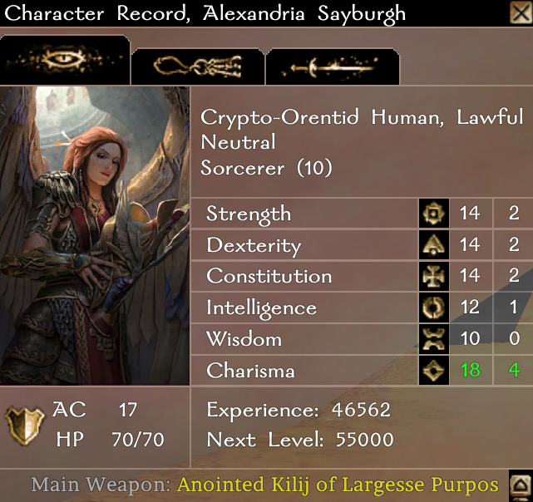Click the Wisdom attribute icon
This screenshot has height=502, width=533.
(x=434, y=339)
